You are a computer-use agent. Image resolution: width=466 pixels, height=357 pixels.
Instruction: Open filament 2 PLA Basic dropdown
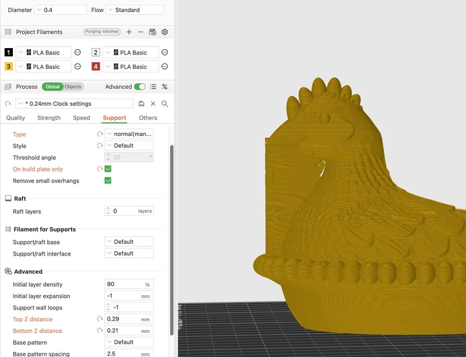[131, 53]
